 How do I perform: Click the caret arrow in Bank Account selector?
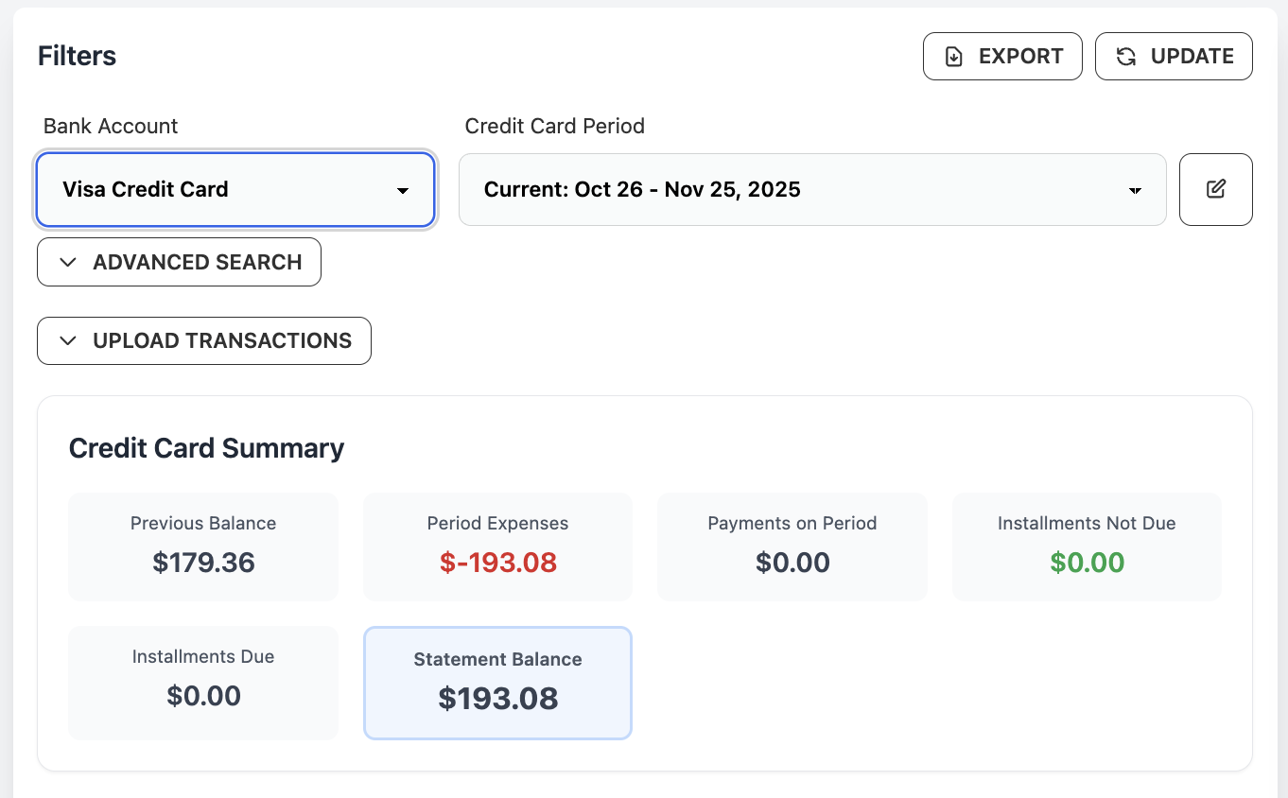(x=405, y=189)
